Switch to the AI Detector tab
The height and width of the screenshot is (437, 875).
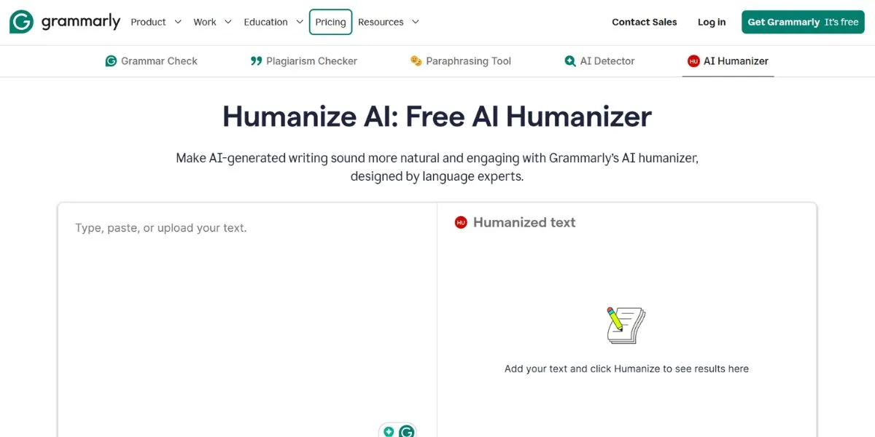tap(599, 61)
